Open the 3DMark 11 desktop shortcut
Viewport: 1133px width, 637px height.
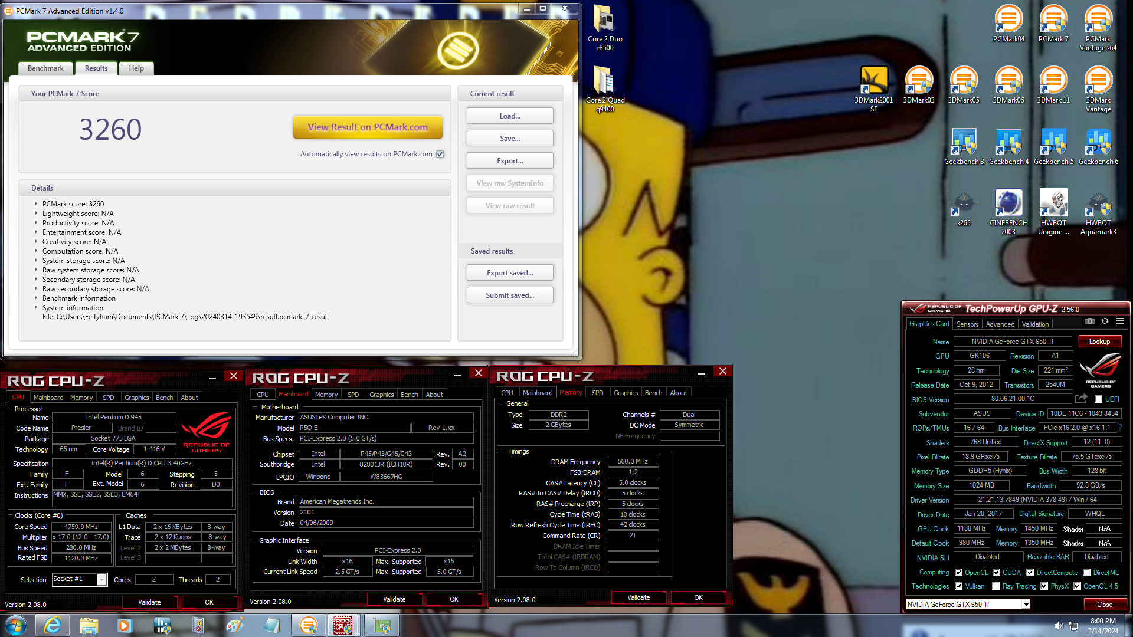tap(1053, 85)
